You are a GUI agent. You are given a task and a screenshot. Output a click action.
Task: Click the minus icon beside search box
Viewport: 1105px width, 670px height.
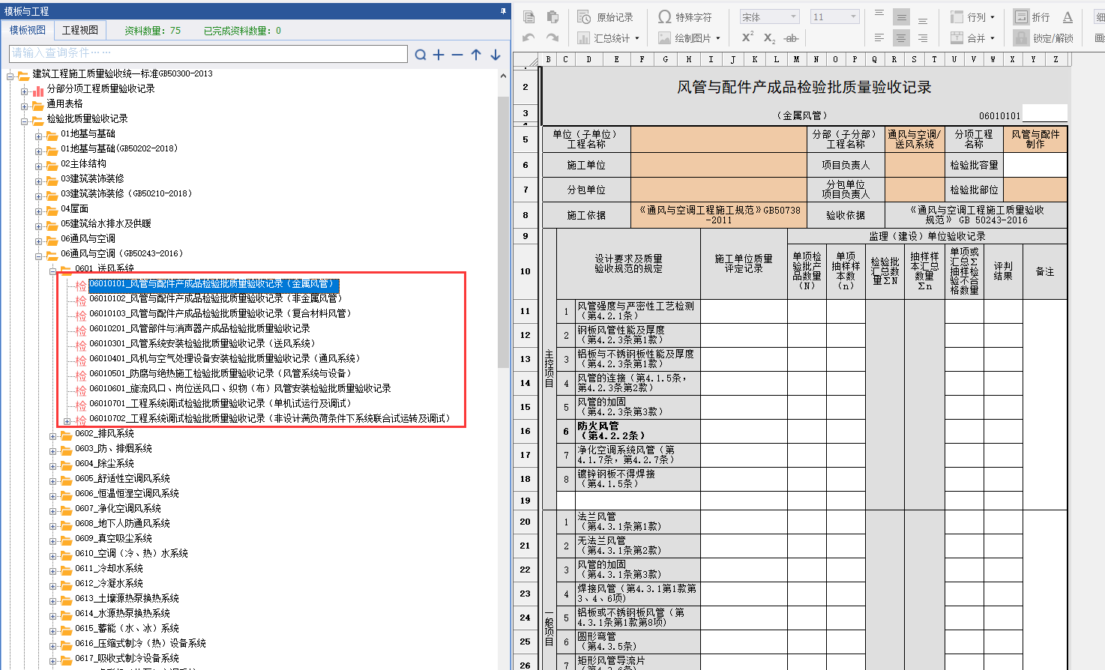pos(457,55)
